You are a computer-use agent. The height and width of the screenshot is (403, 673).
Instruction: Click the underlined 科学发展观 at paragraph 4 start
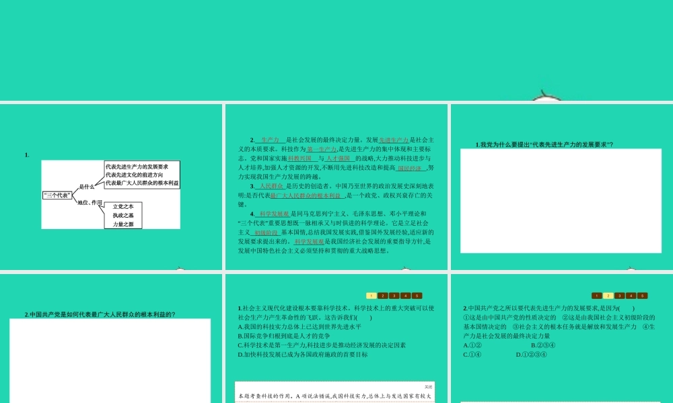[x=273, y=214]
